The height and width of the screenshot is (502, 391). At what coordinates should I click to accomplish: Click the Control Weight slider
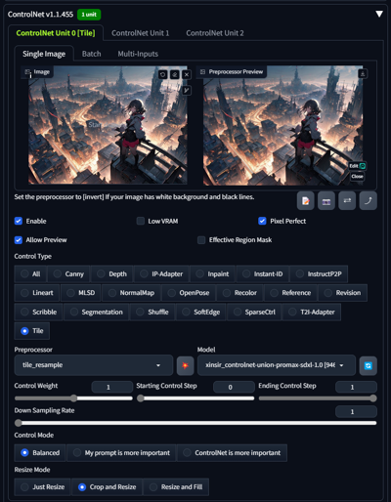tap(73, 398)
